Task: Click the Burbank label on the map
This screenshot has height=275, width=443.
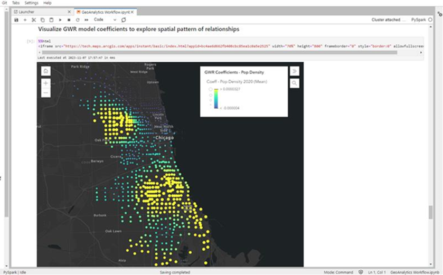Action: pyautogui.click(x=100, y=215)
